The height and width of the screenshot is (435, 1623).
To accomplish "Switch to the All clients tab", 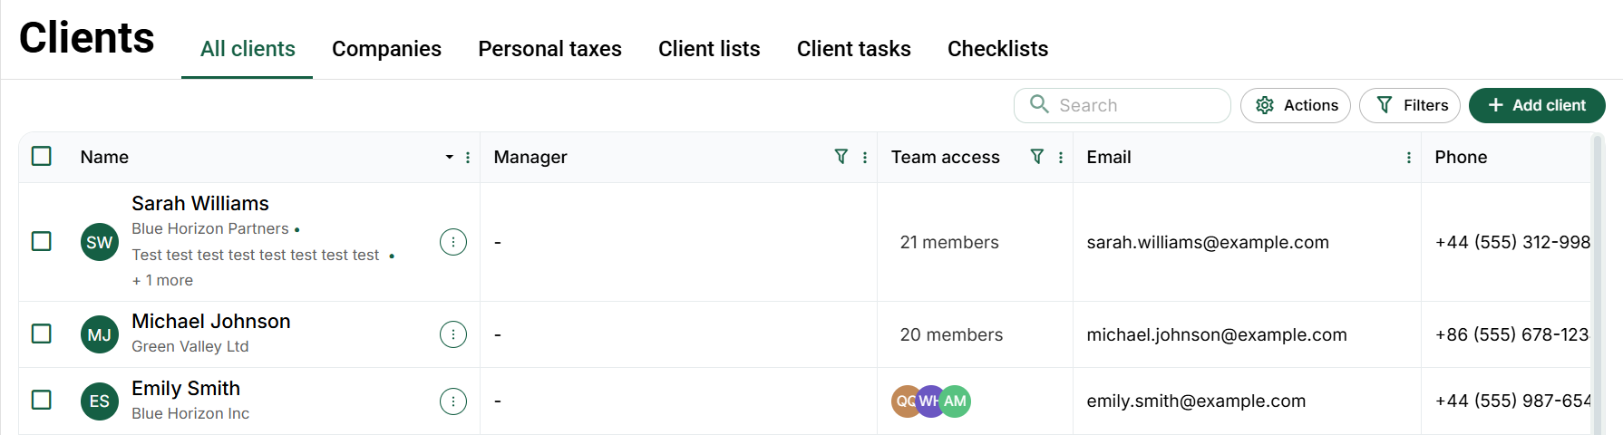I will [248, 49].
